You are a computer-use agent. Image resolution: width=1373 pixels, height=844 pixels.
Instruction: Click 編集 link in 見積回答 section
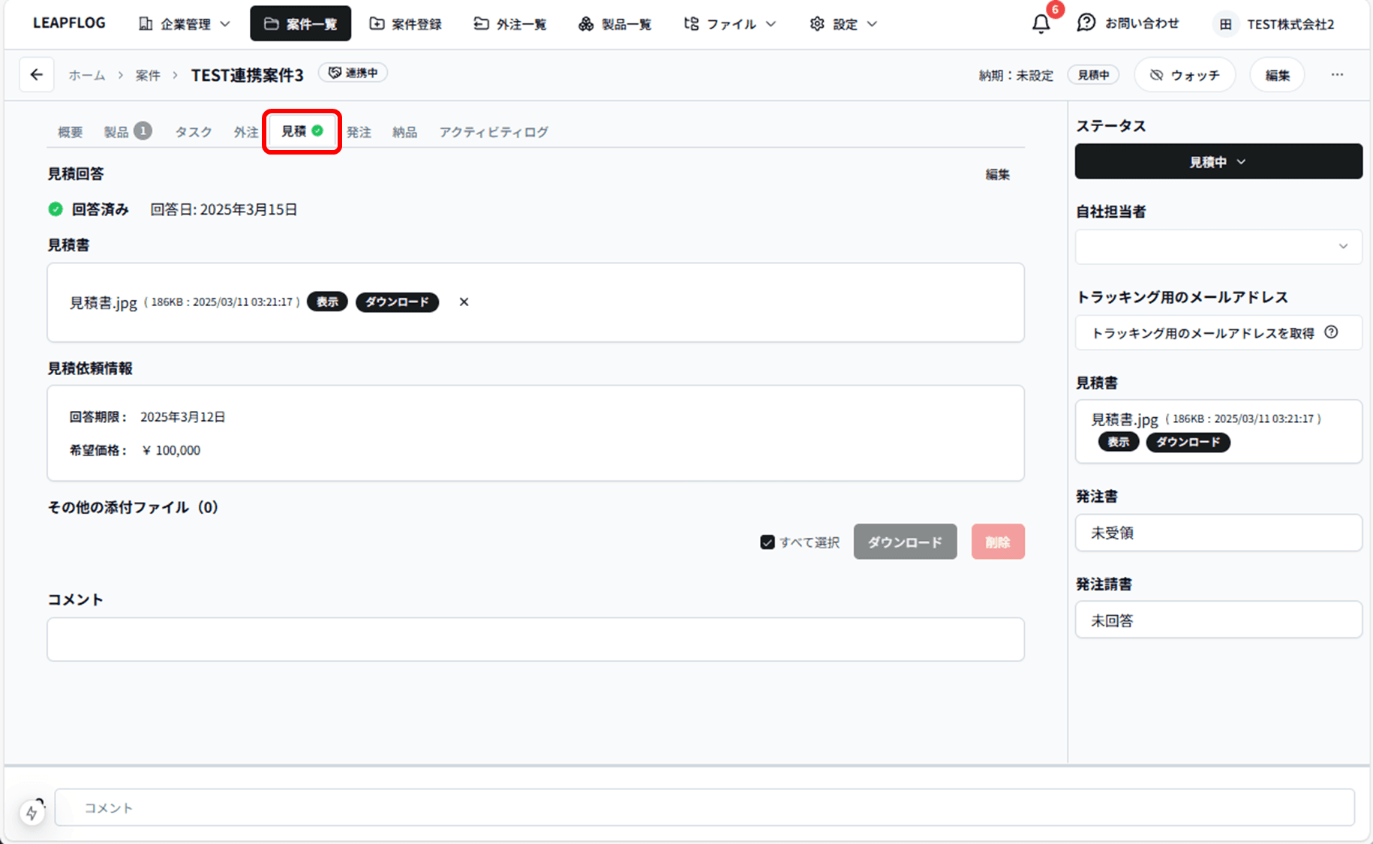pyautogui.click(x=997, y=175)
